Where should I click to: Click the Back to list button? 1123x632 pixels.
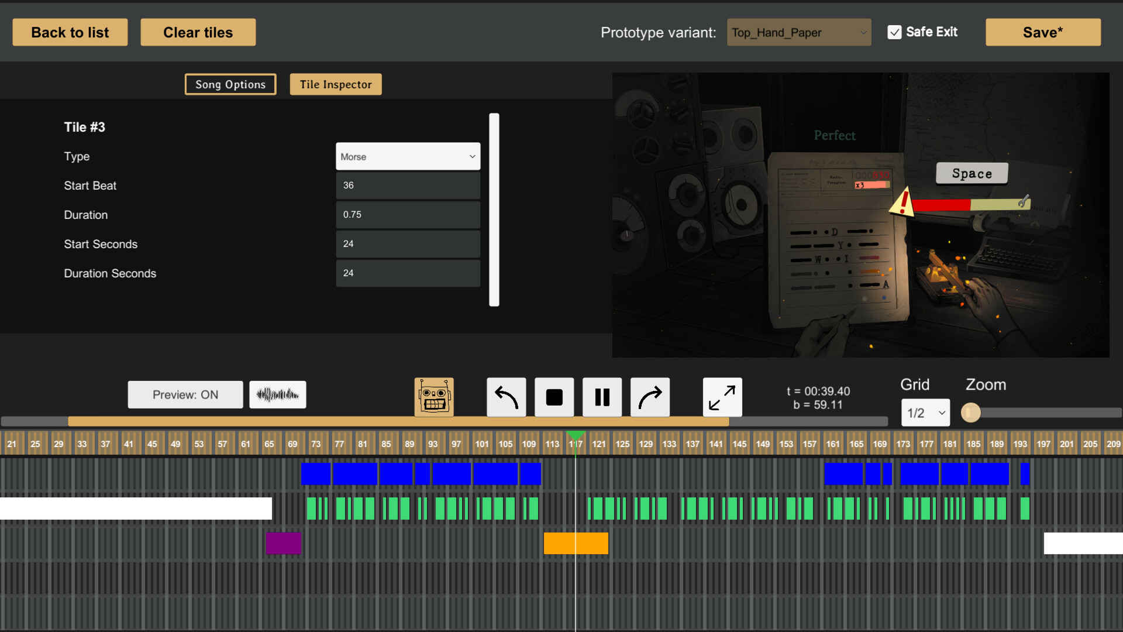(70, 33)
